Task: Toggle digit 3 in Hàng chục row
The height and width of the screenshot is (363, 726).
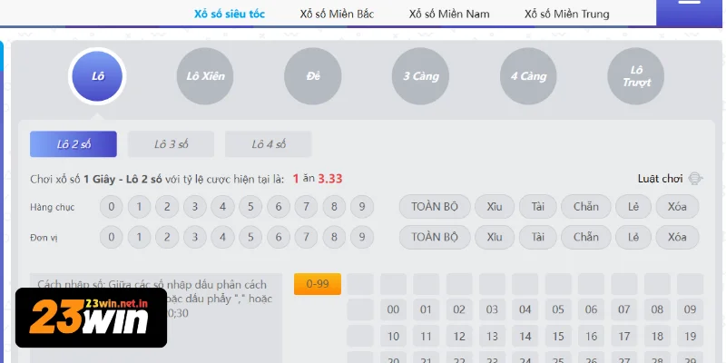Action: [195, 207]
